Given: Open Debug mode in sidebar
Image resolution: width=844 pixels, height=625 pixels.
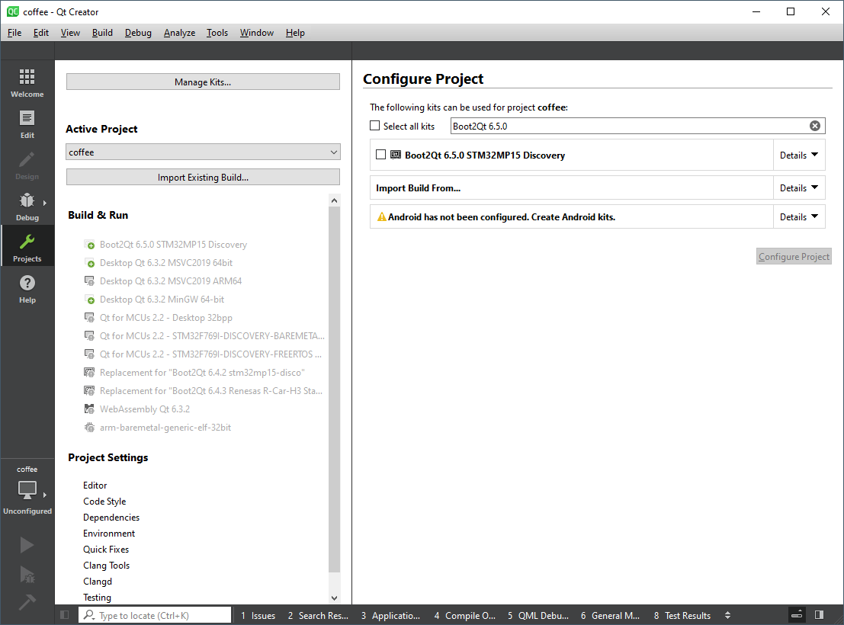Looking at the screenshot, I should (x=27, y=207).
